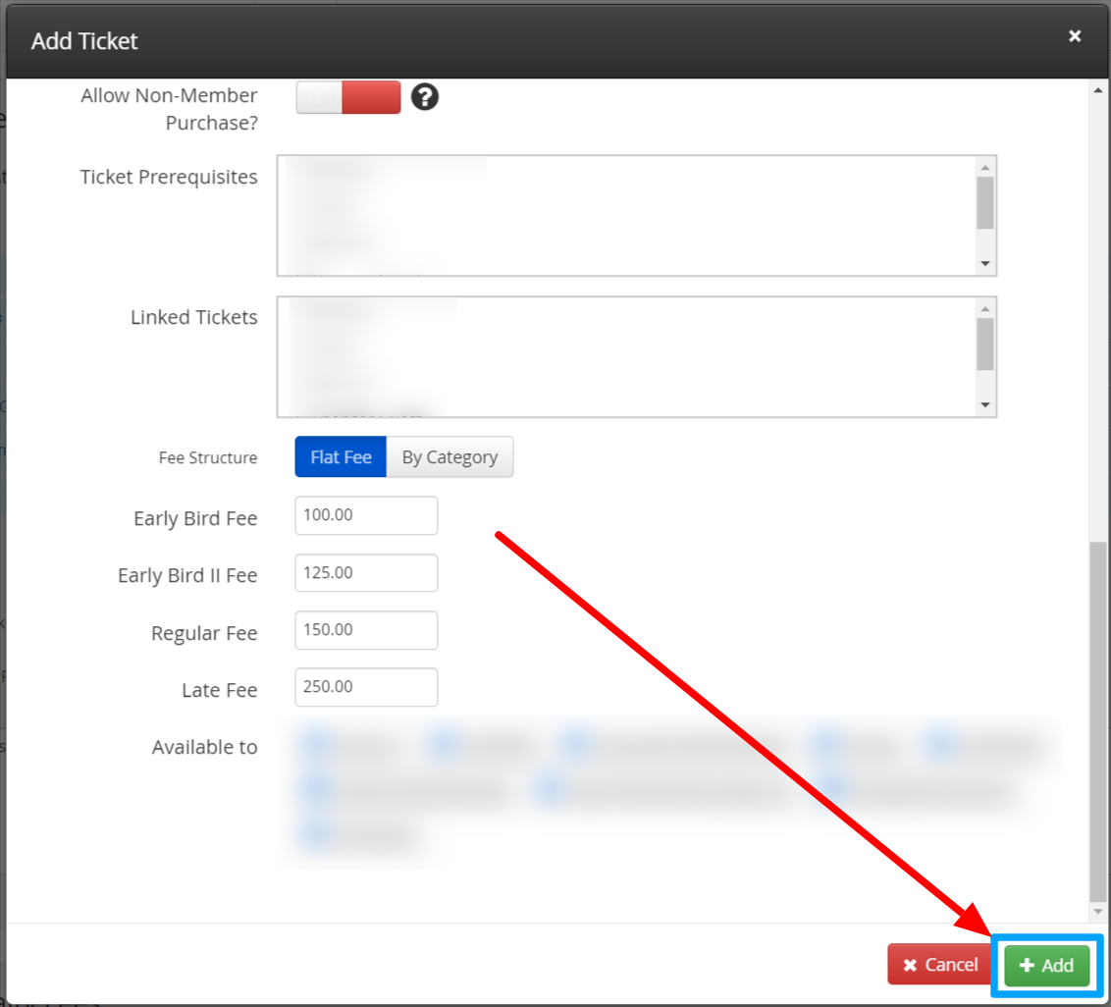
Task: Select the Late Fee input box
Action: (x=365, y=687)
